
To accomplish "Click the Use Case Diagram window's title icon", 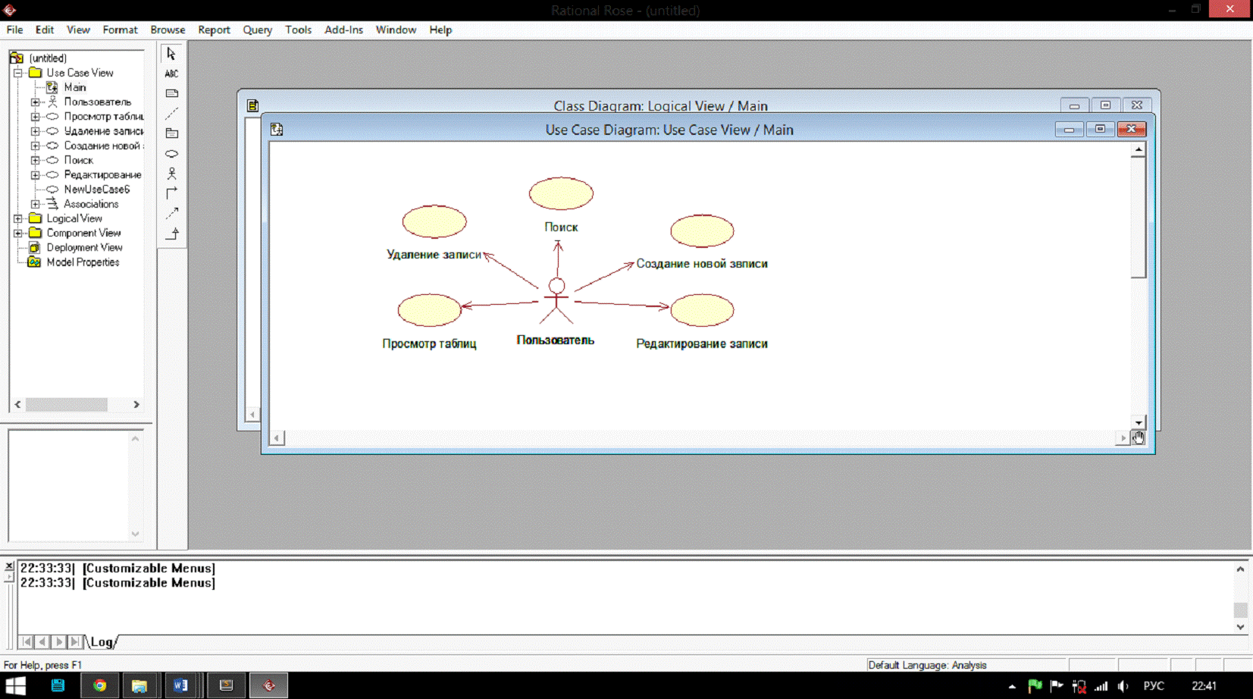I will (277, 130).
